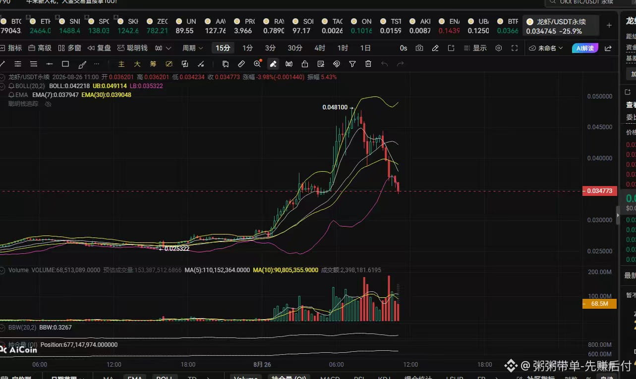Open the 显示 display options
The image size is (636, 379).
pos(475,48)
